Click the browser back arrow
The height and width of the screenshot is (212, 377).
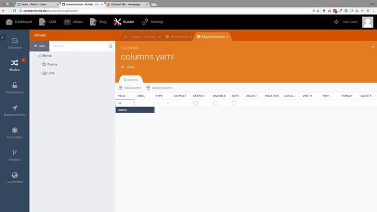click(4, 11)
